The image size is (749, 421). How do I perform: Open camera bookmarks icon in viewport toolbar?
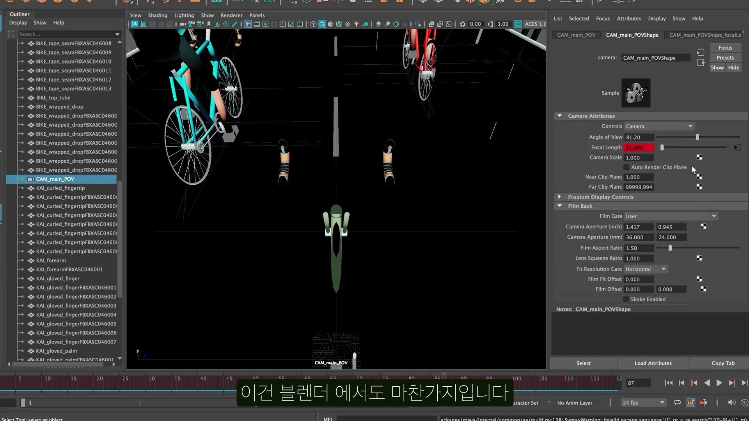[x=209, y=24]
